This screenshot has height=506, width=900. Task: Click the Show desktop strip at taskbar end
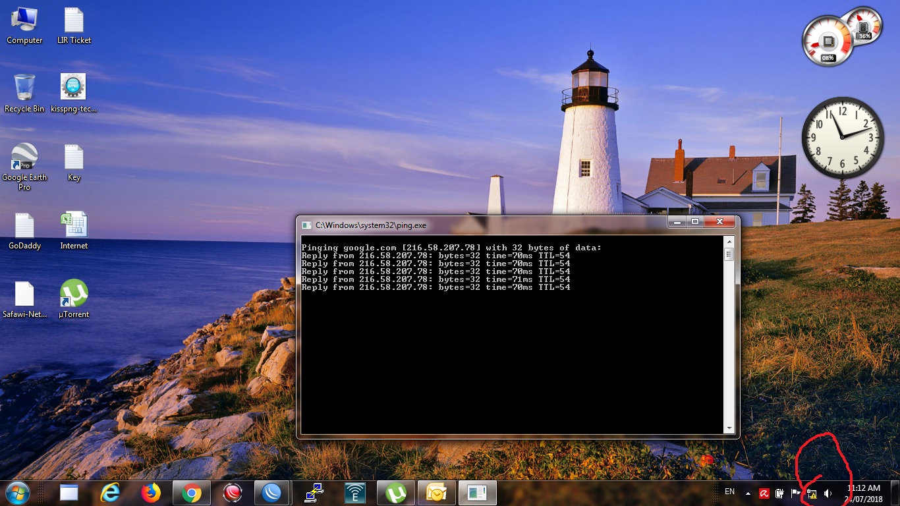click(x=895, y=493)
